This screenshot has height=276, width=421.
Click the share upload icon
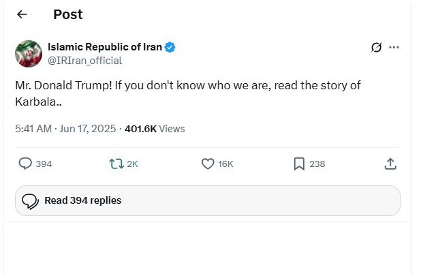[390, 164]
